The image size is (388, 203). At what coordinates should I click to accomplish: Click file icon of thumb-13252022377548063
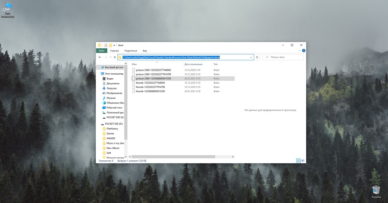coord(133,83)
